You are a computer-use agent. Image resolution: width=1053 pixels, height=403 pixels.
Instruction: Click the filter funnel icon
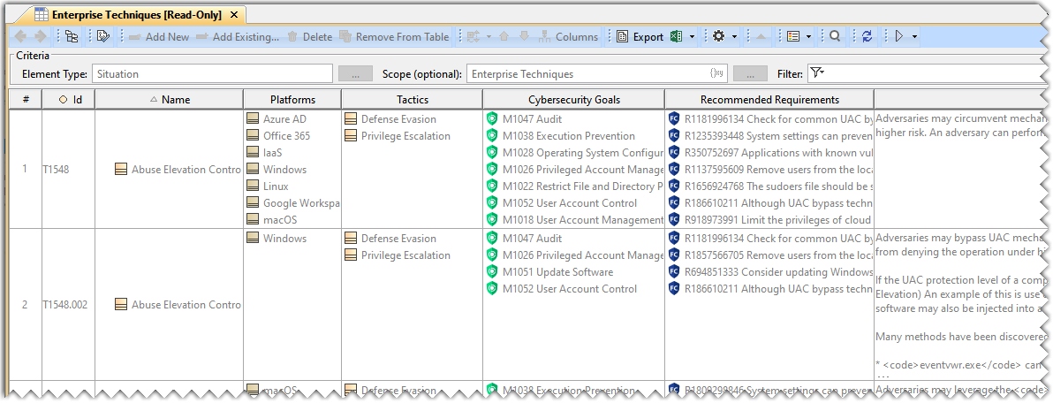pyautogui.click(x=816, y=73)
